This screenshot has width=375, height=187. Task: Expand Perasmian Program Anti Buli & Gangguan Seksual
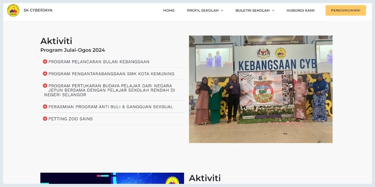[x=111, y=107]
